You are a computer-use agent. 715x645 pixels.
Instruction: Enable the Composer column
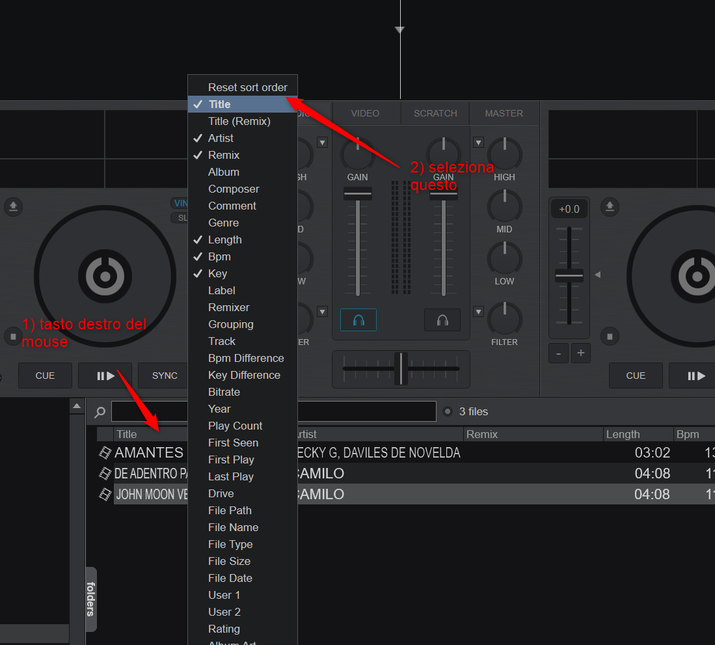(x=243, y=189)
